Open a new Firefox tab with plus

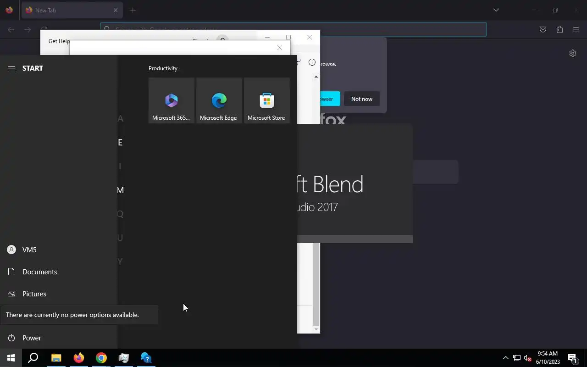133,10
